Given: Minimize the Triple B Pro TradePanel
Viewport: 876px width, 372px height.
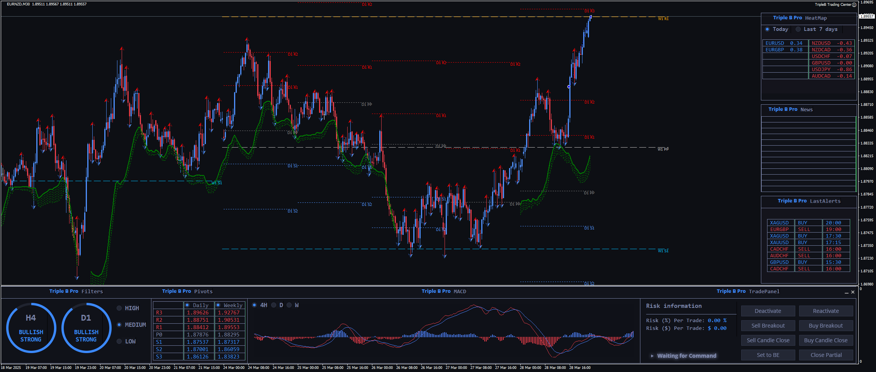Looking at the screenshot, I should click(846, 292).
